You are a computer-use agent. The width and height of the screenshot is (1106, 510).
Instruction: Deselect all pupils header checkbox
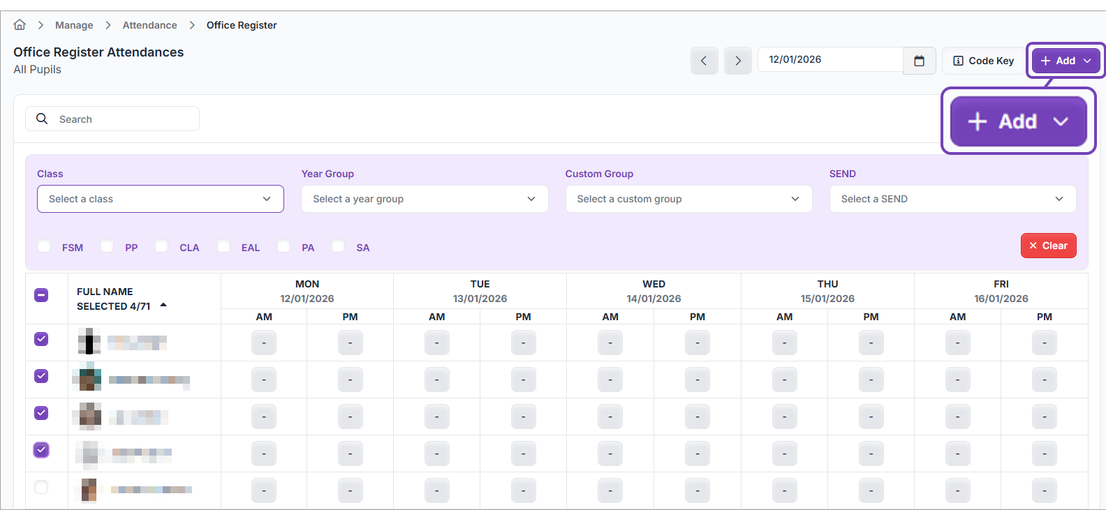point(41,295)
